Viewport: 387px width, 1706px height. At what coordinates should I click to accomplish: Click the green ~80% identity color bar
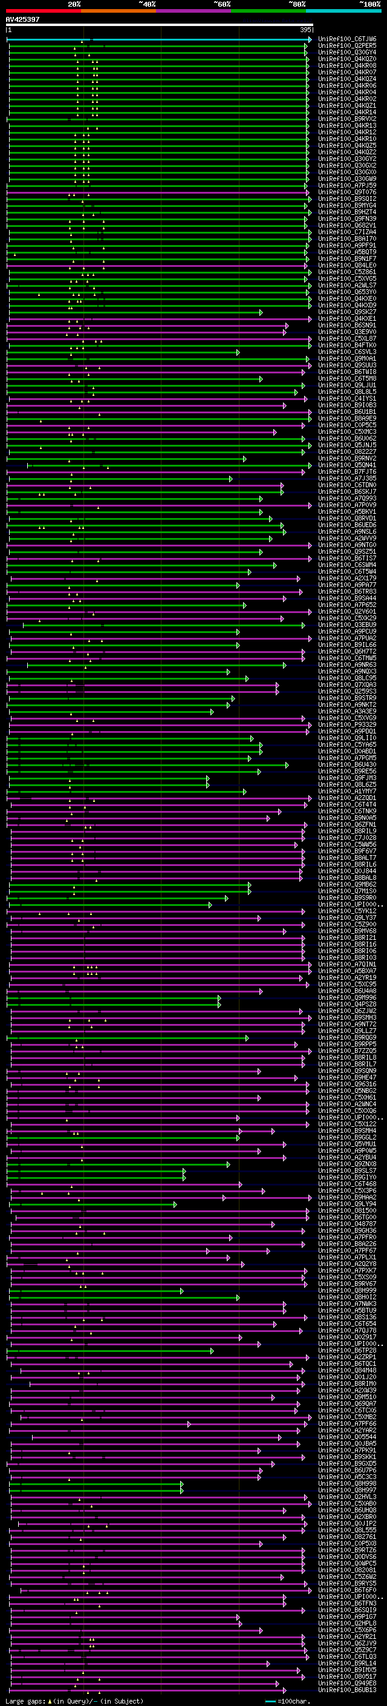coord(268,11)
